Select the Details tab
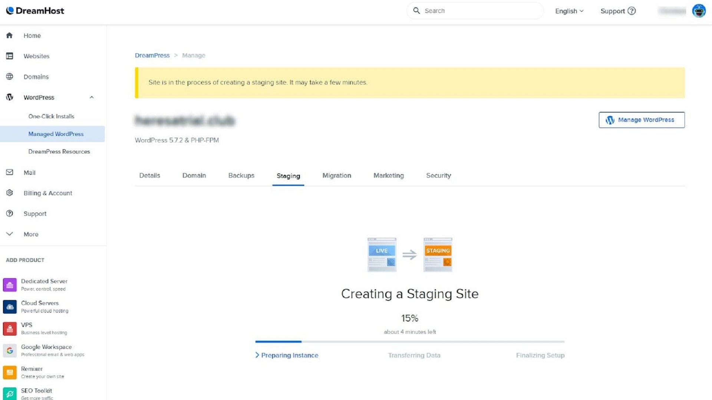This screenshot has height=400, width=712. 150,175
